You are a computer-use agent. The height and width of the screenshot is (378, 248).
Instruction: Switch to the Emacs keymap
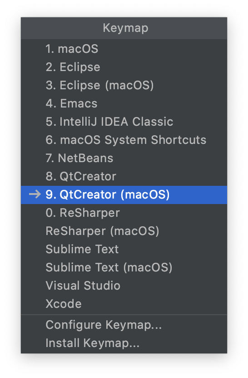[x=124, y=103]
